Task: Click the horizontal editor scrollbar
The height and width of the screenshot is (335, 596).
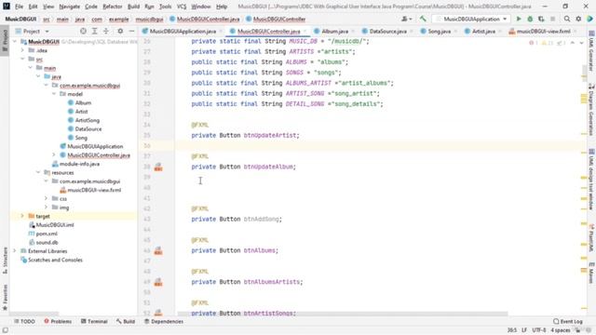Action: point(342,314)
